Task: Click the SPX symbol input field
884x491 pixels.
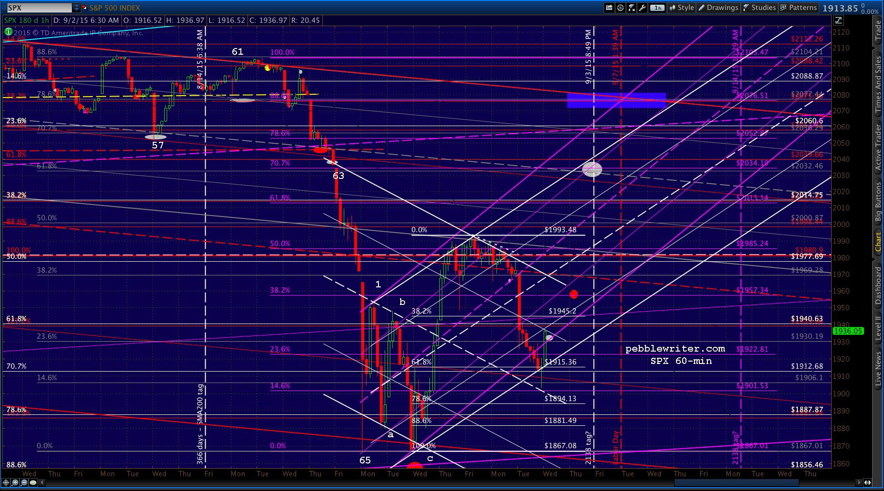Action: (x=39, y=8)
